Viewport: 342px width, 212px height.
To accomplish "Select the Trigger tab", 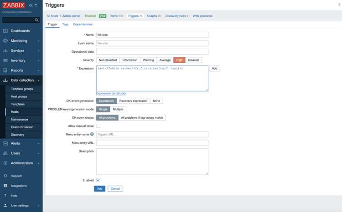I will tap(52, 25).
